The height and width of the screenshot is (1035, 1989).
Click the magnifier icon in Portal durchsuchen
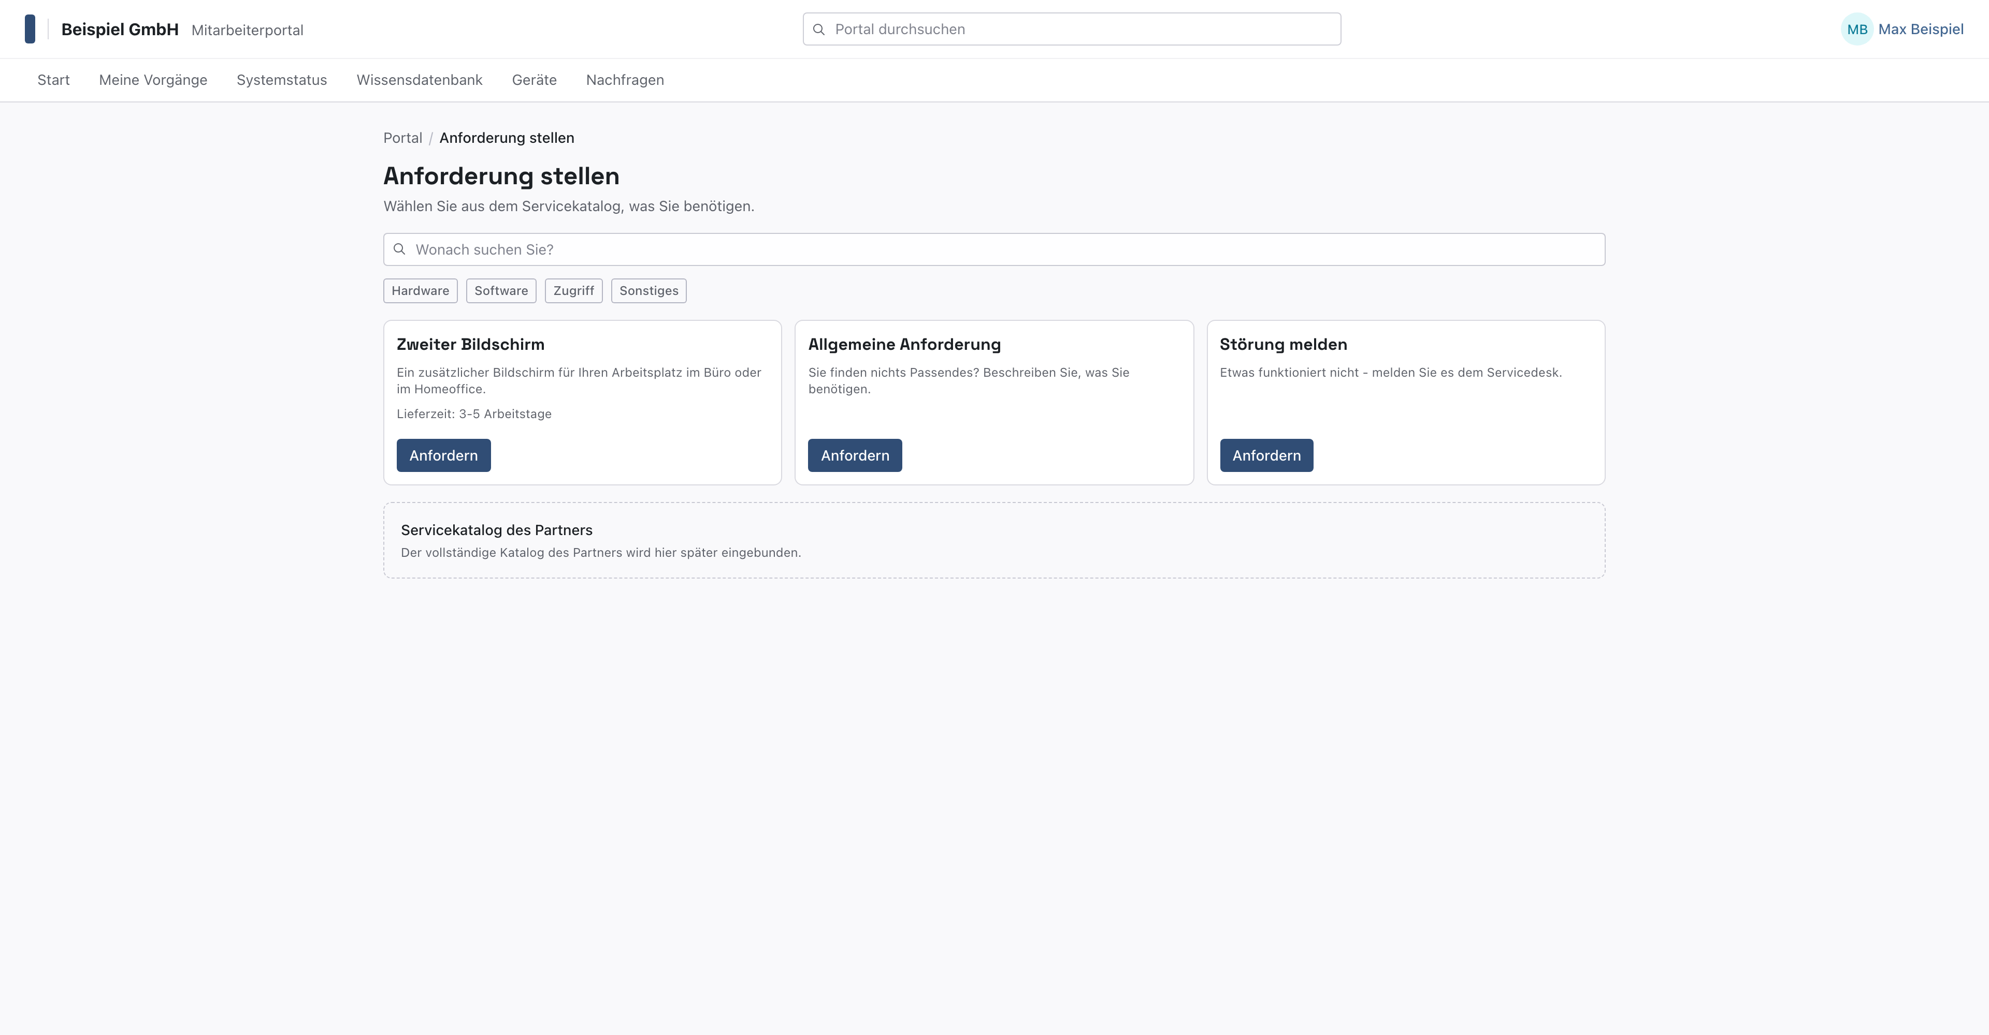(819, 29)
